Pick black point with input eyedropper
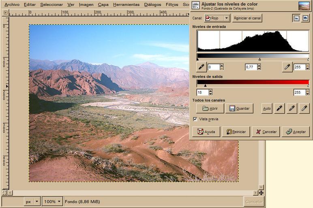313x208 pixels. (x=202, y=67)
